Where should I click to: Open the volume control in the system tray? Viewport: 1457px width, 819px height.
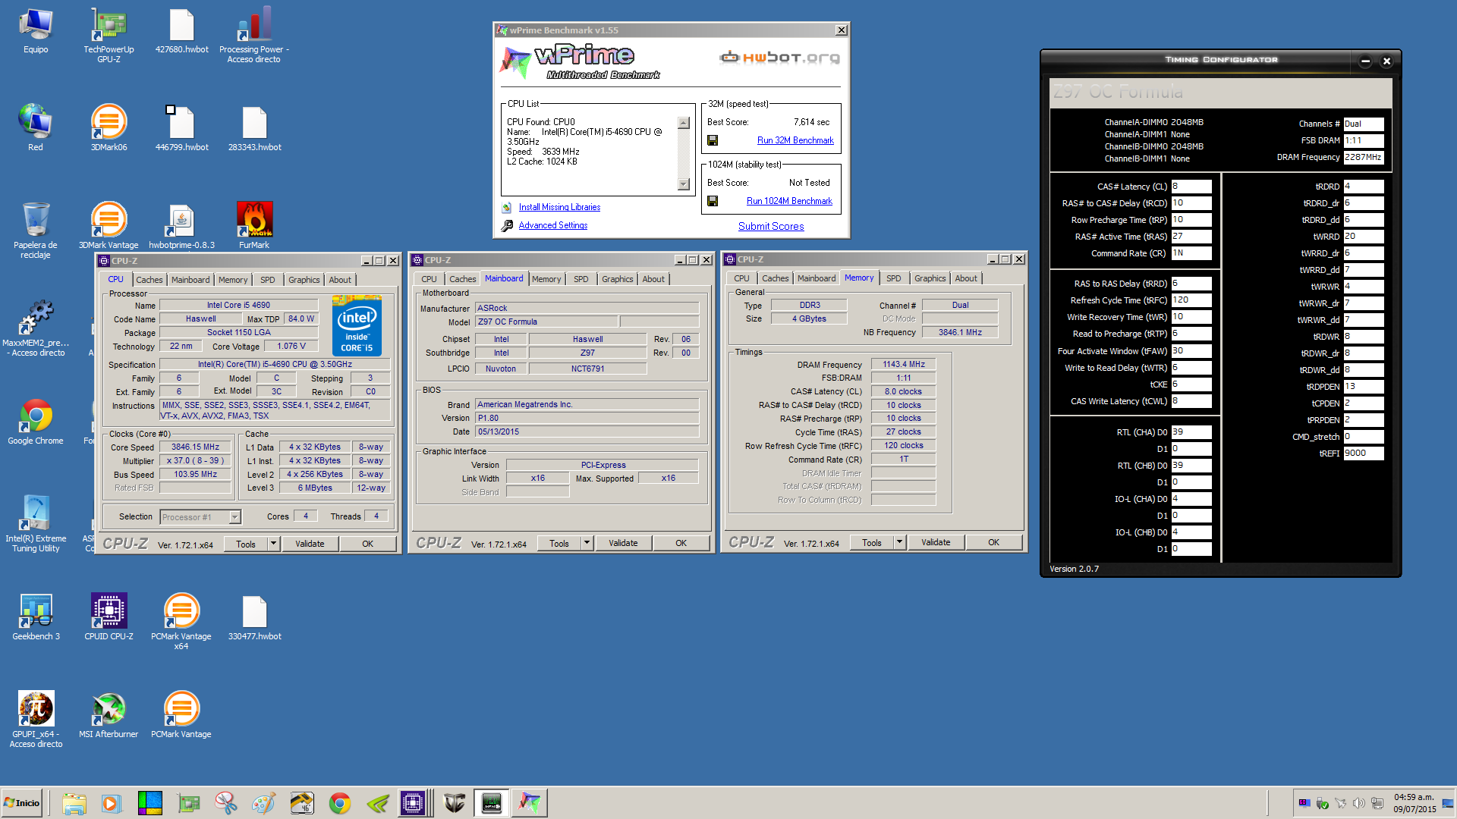pyautogui.click(x=1358, y=803)
